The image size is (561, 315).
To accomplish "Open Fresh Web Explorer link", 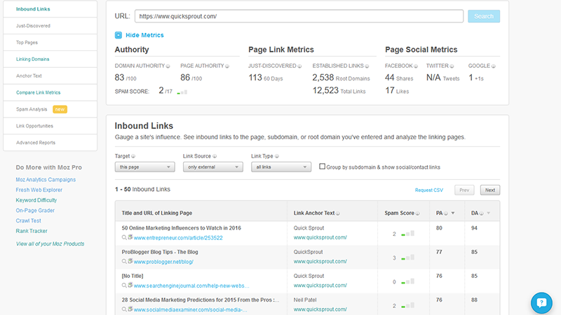I will [x=39, y=190].
